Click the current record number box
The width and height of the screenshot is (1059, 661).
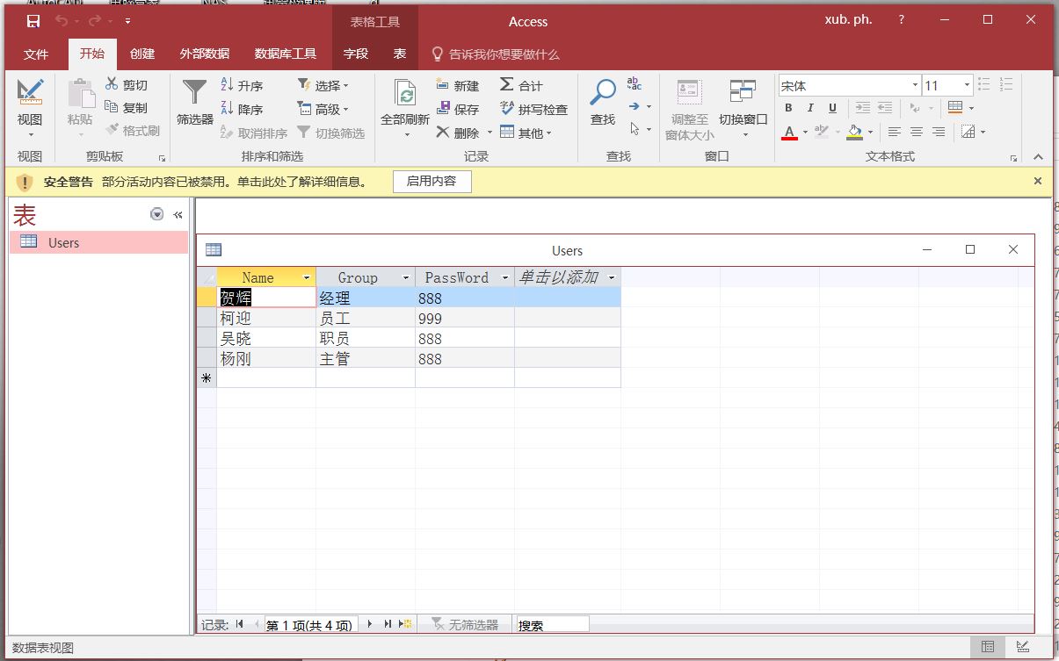point(309,625)
